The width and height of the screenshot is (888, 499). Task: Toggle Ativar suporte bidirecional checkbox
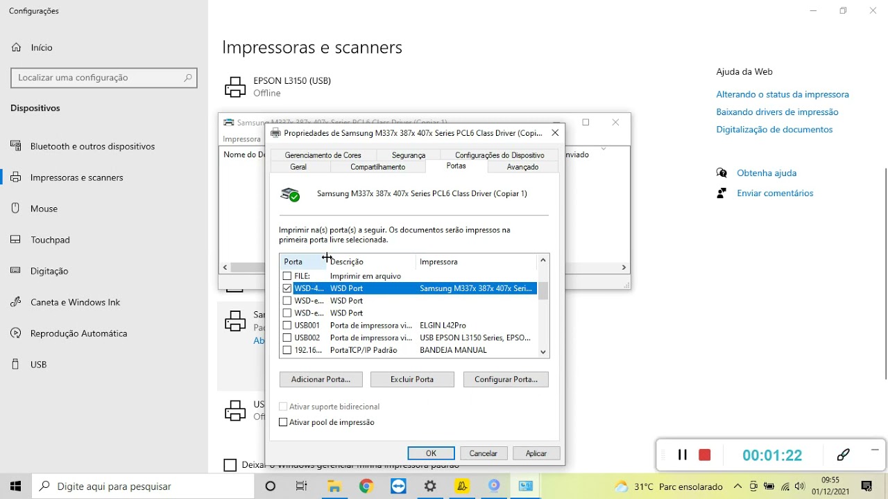click(283, 407)
